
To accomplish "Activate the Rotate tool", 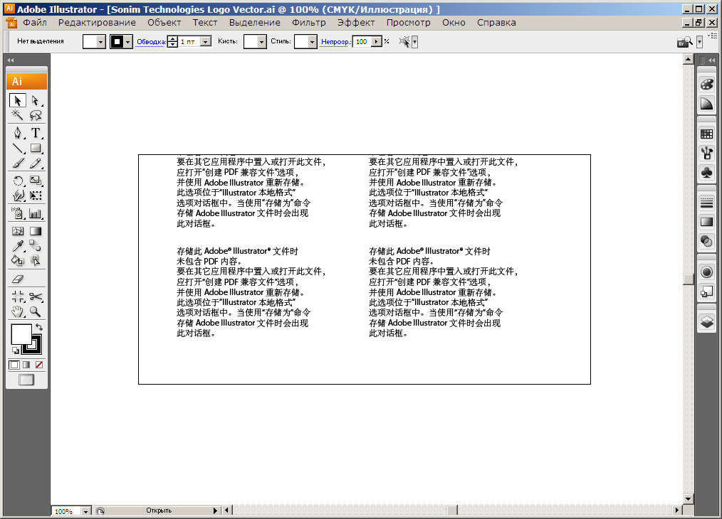I will [18, 181].
